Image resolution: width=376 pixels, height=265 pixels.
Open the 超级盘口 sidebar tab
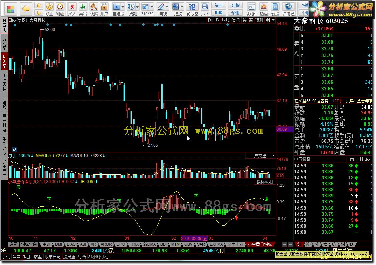4,169
